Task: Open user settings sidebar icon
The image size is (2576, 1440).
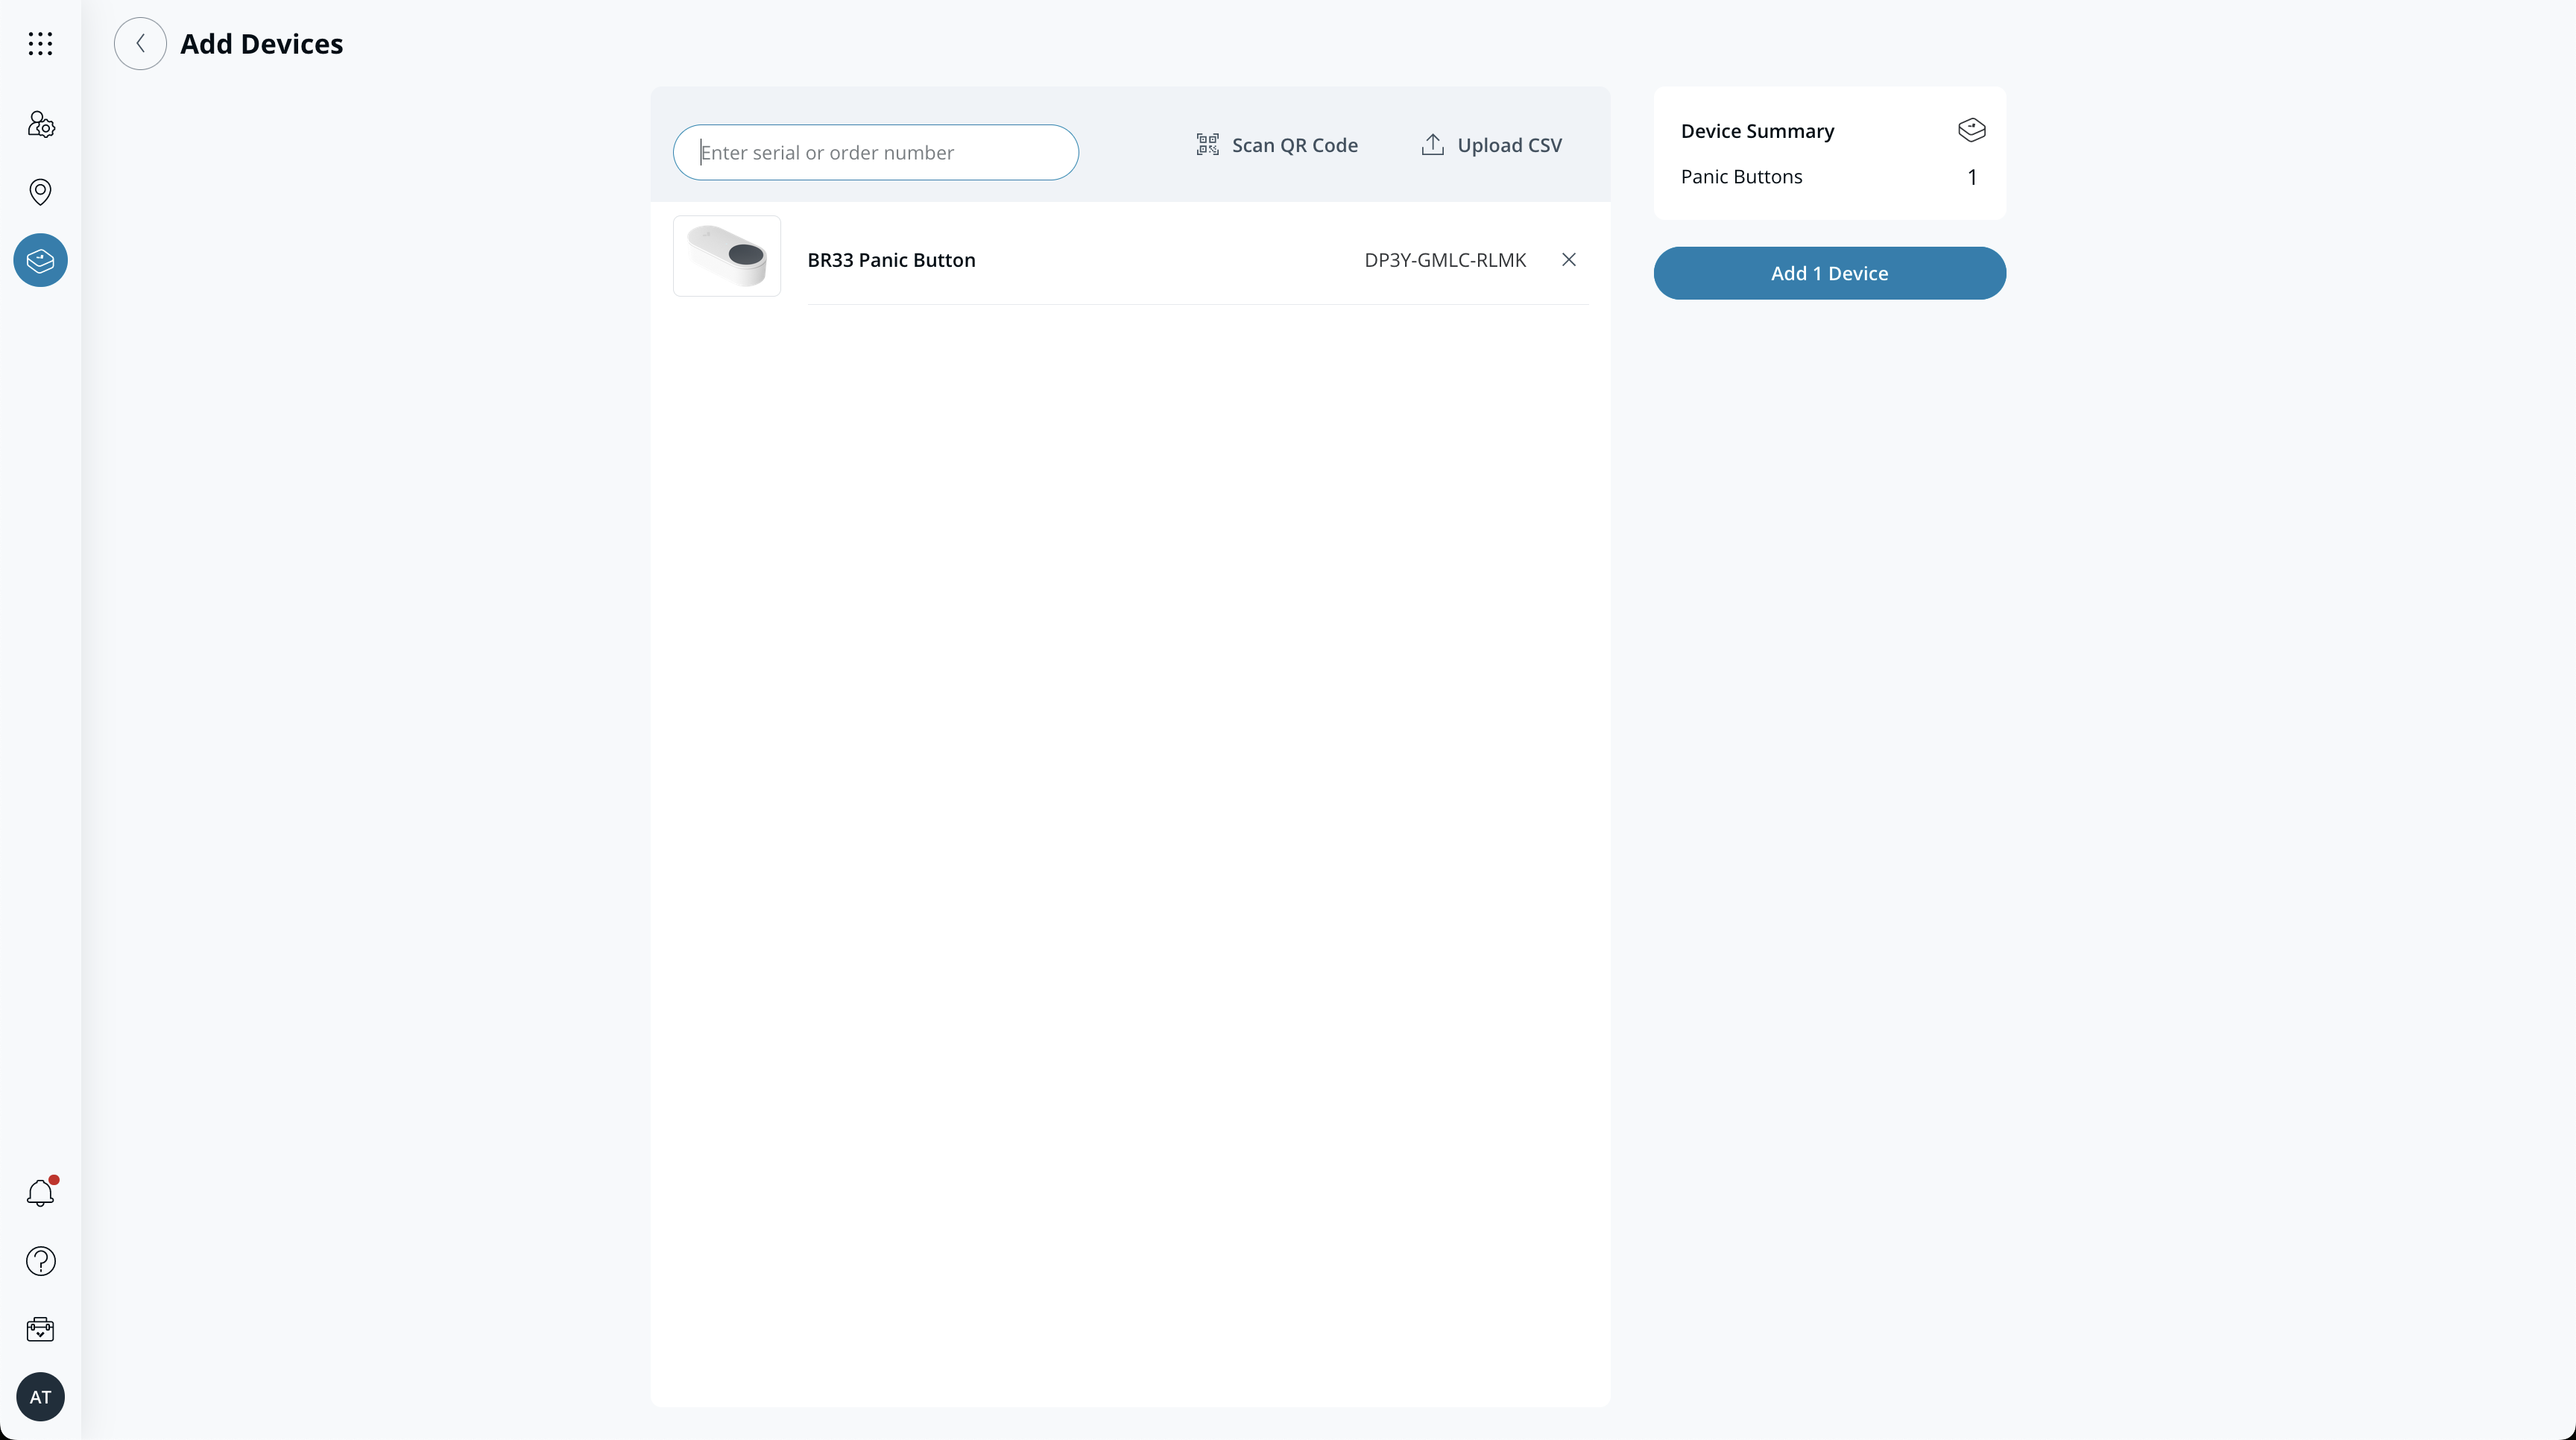Action: click(x=40, y=124)
